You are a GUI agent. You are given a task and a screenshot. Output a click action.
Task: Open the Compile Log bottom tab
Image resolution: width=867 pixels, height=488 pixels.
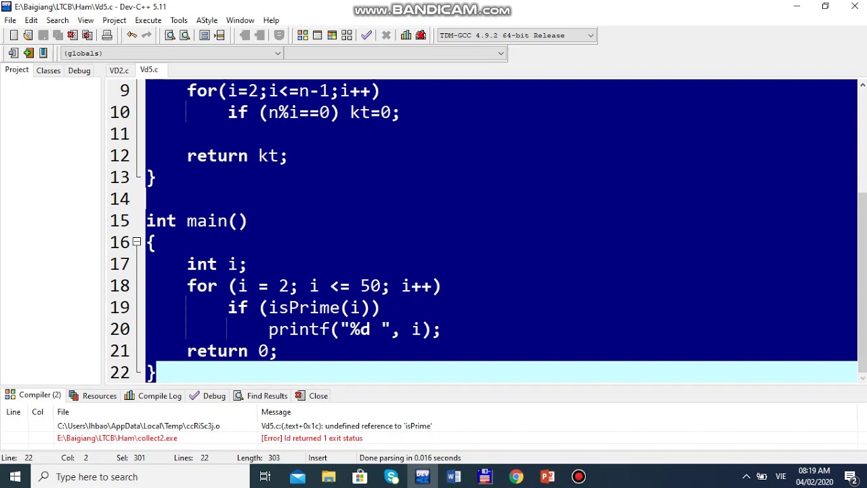click(x=153, y=396)
